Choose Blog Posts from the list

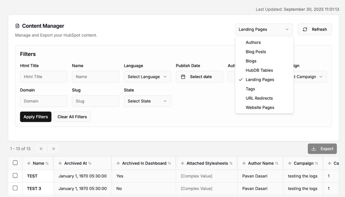(x=256, y=52)
